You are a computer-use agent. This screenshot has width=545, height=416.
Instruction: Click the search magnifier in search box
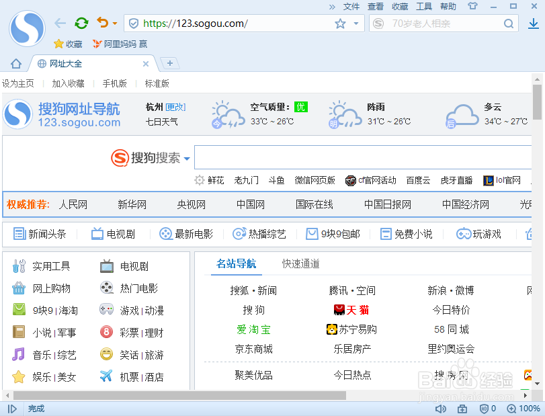pyautogui.click(x=509, y=24)
